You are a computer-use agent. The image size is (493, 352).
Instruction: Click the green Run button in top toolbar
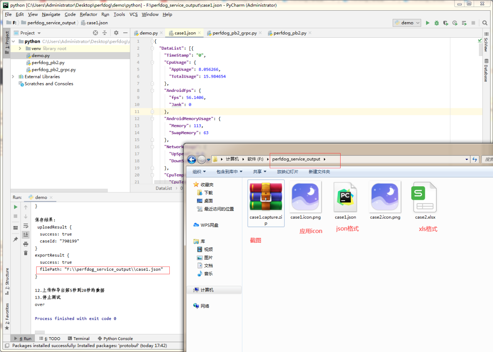coord(428,23)
